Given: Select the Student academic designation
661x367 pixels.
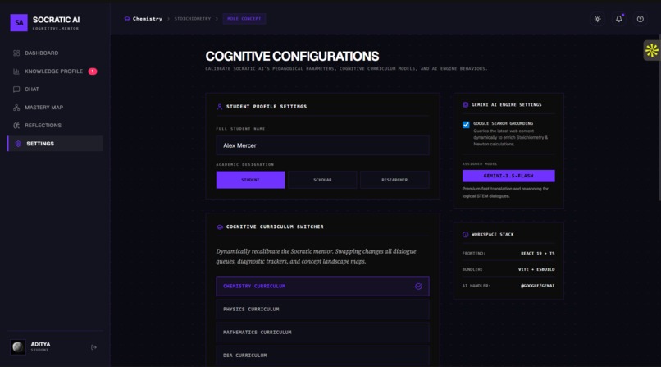Looking at the screenshot, I should pos(250,180).
